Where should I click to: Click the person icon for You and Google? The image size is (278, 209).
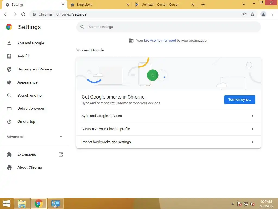9,43
